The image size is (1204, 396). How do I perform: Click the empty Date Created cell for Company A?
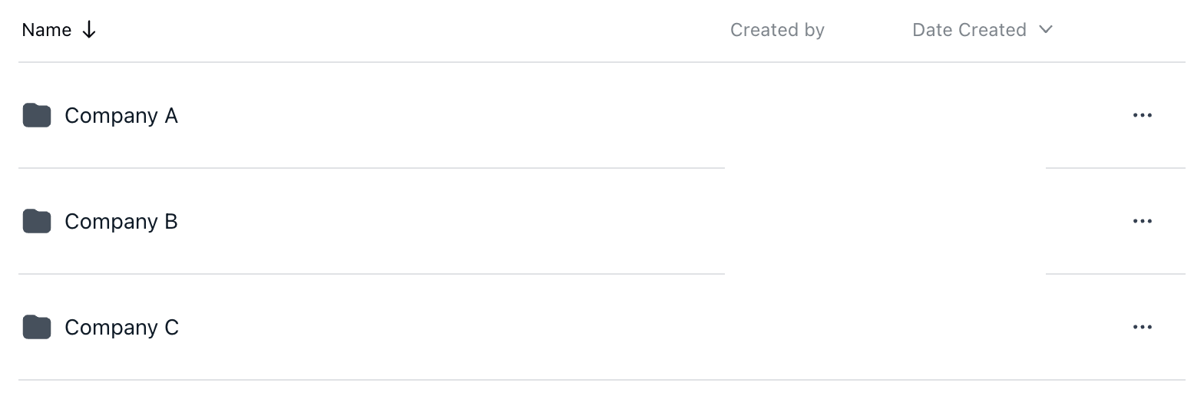pyautogui.click(x=976, y=116)
